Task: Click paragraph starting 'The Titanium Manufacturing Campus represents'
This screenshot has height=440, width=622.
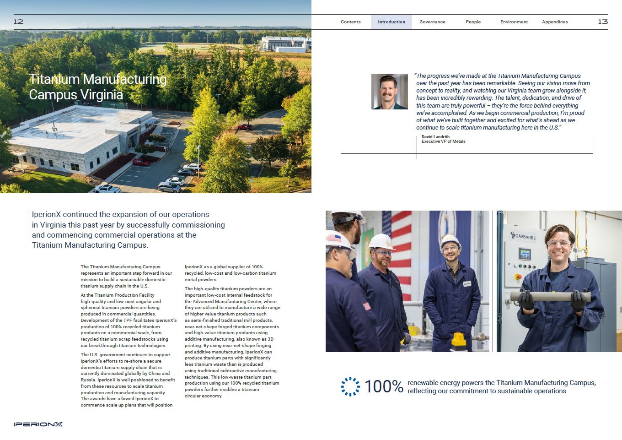Action: pos(127,276)
